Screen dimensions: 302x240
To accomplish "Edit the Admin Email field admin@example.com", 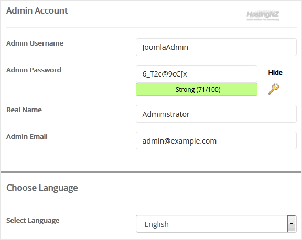I will (x=216, y=140).
